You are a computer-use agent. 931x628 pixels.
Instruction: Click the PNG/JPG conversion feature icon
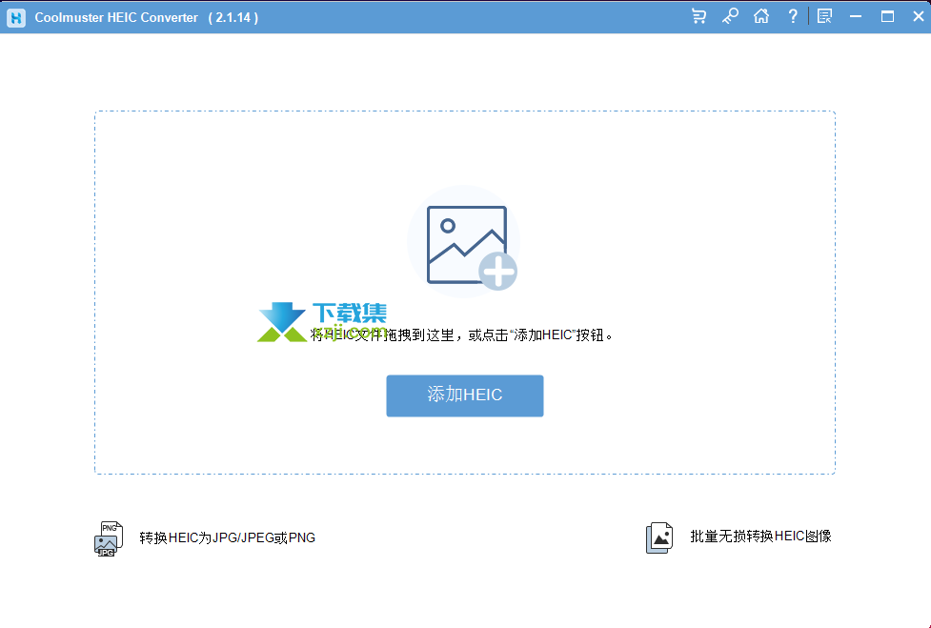(x=109, y=538)
